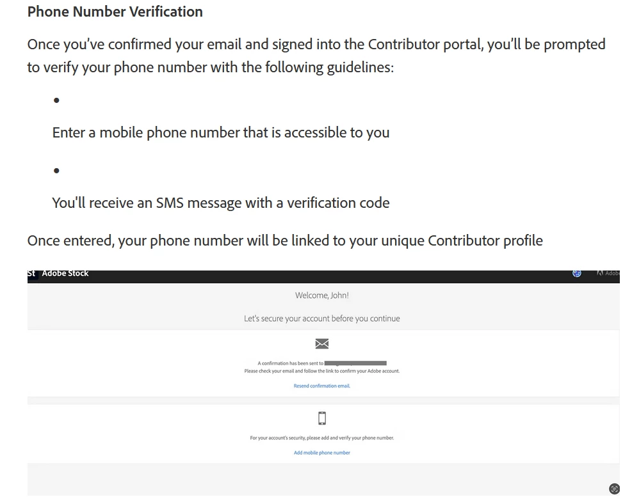Click 'Resend confirmation email' link

321,386
